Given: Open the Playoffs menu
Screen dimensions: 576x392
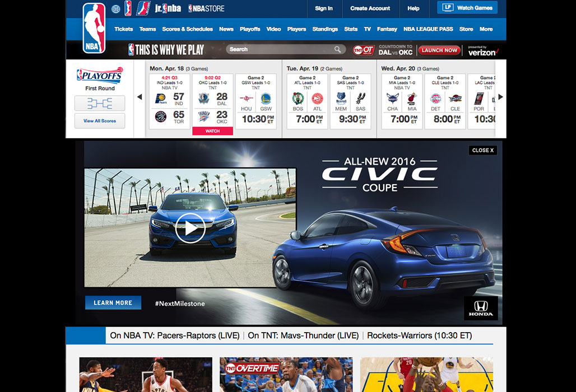Looking at the screenshot, I should [250, 29].
